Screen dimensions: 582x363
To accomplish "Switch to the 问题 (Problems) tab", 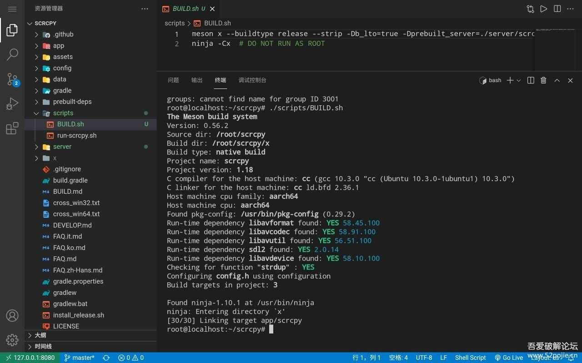I will pyautogui.click(x=173, y=80).
